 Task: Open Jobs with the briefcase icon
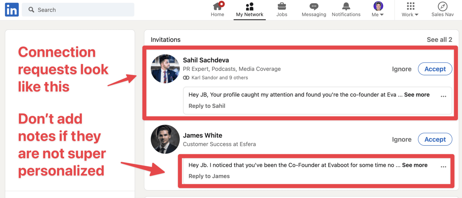coord(282,6)
